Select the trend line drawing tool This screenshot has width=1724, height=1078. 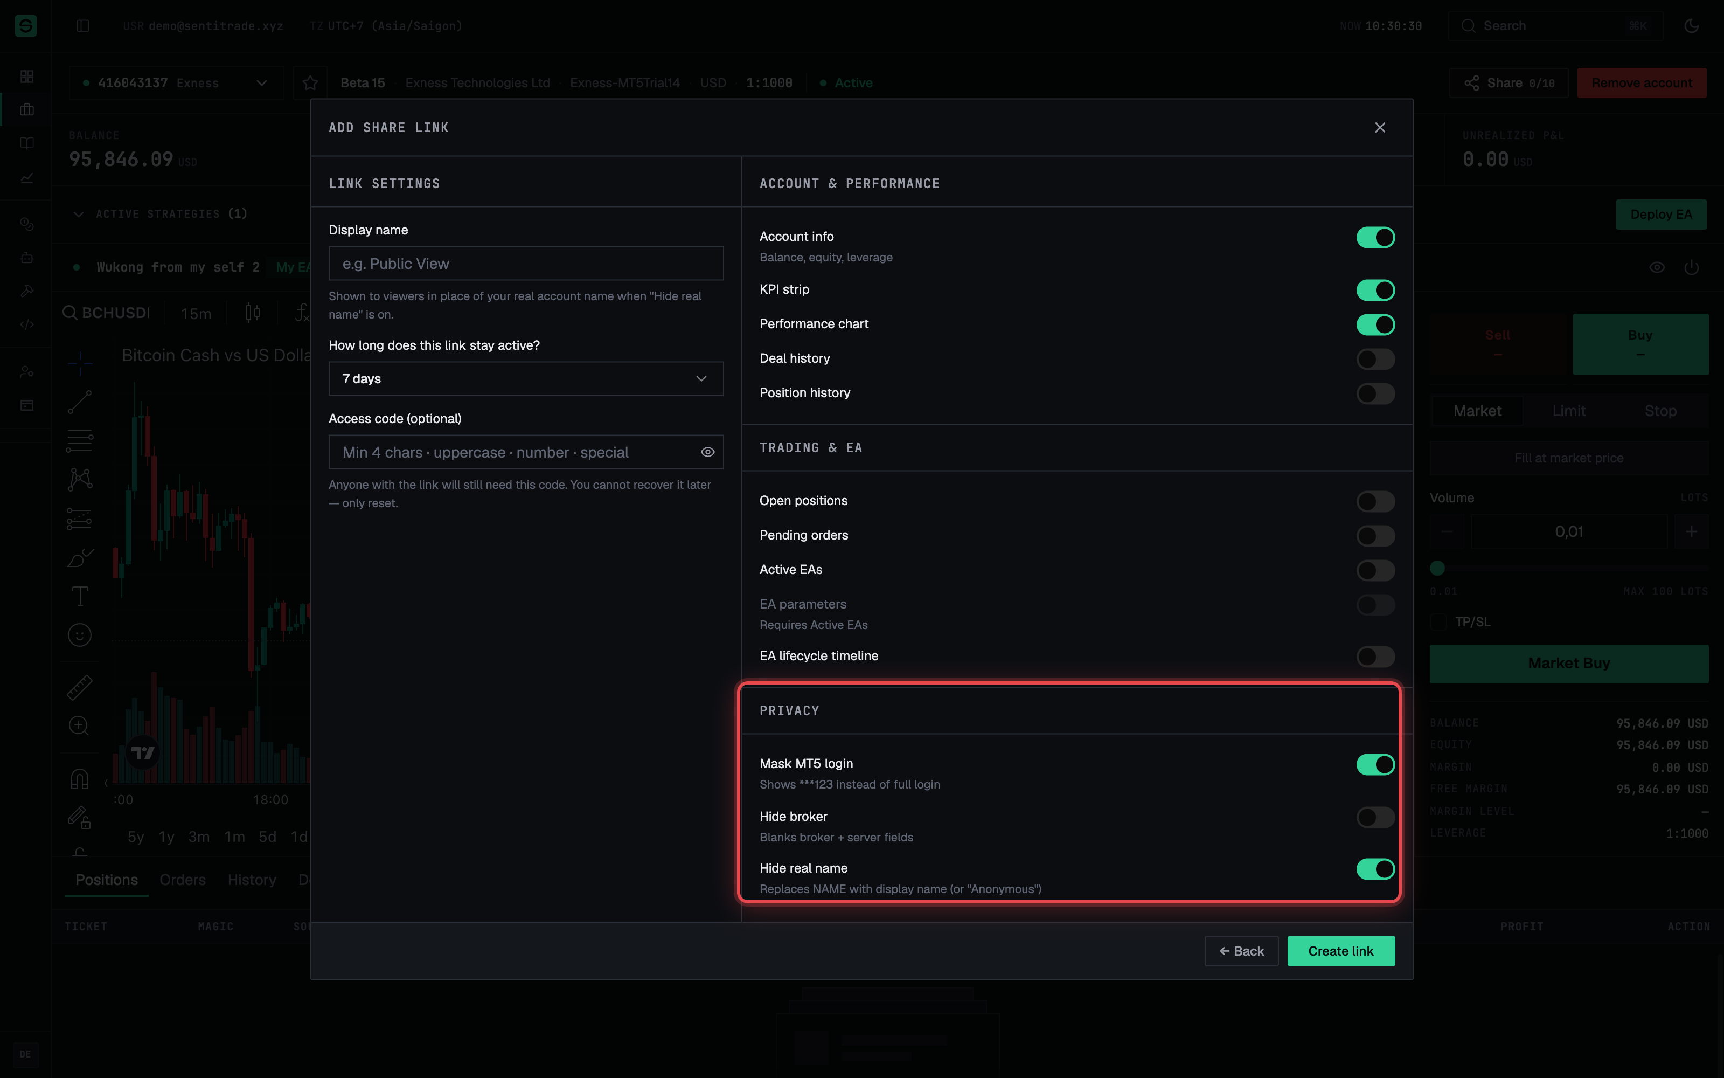tap(80, 402)
